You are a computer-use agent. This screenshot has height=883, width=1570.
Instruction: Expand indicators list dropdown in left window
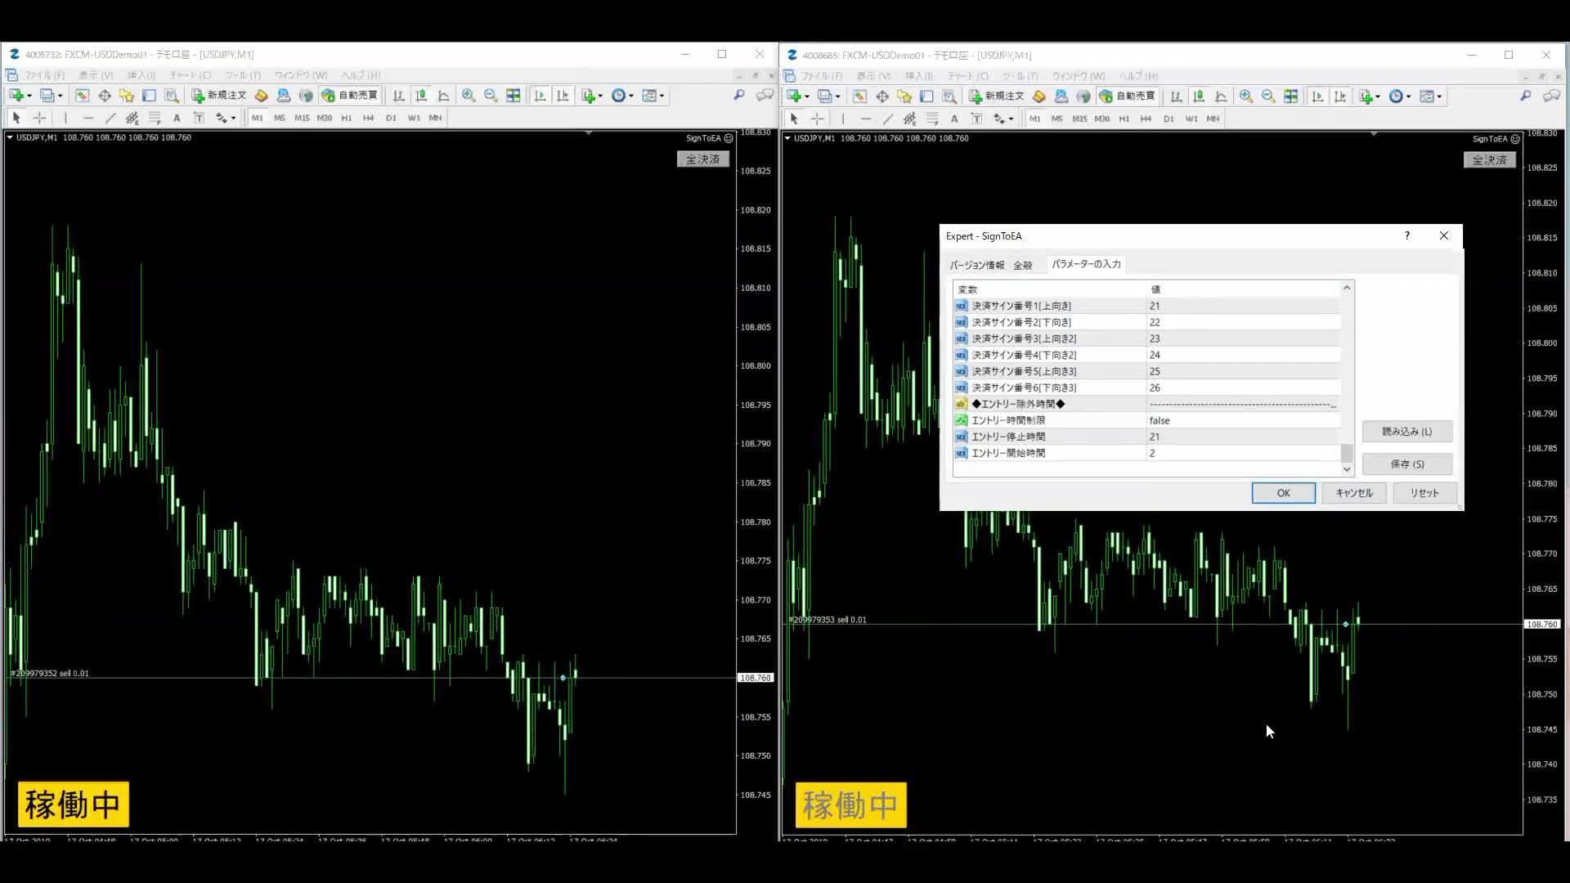point(600,96)
